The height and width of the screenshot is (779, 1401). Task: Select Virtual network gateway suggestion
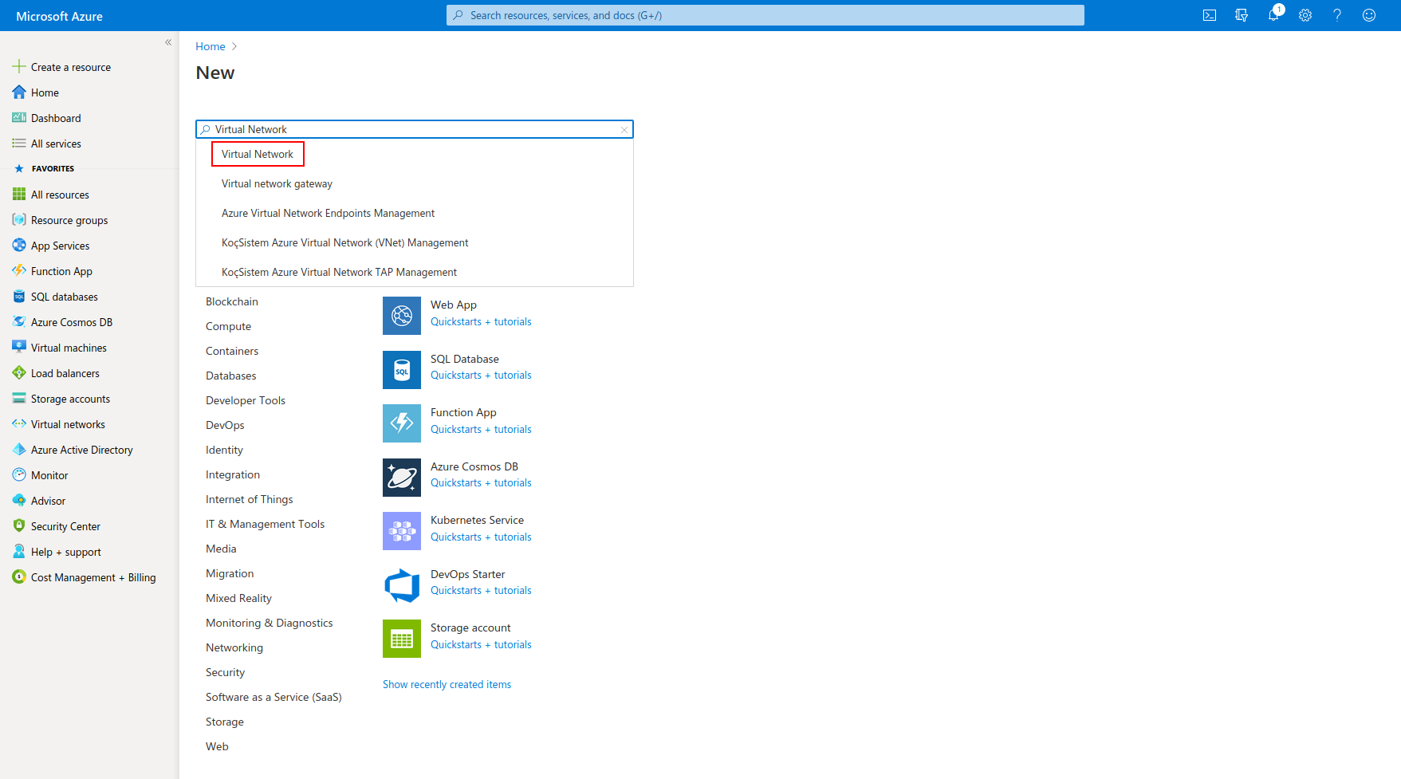click(277, 183)
